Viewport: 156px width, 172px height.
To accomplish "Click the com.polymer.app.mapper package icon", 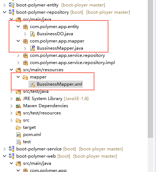I will pos(26,41).
